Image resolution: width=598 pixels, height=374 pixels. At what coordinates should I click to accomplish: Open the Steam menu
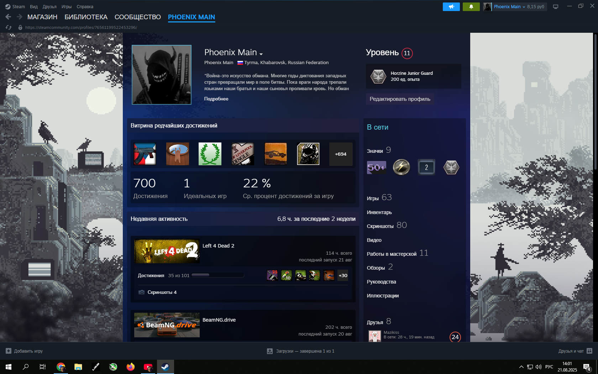pyautogui.click(x=15, y=7)
